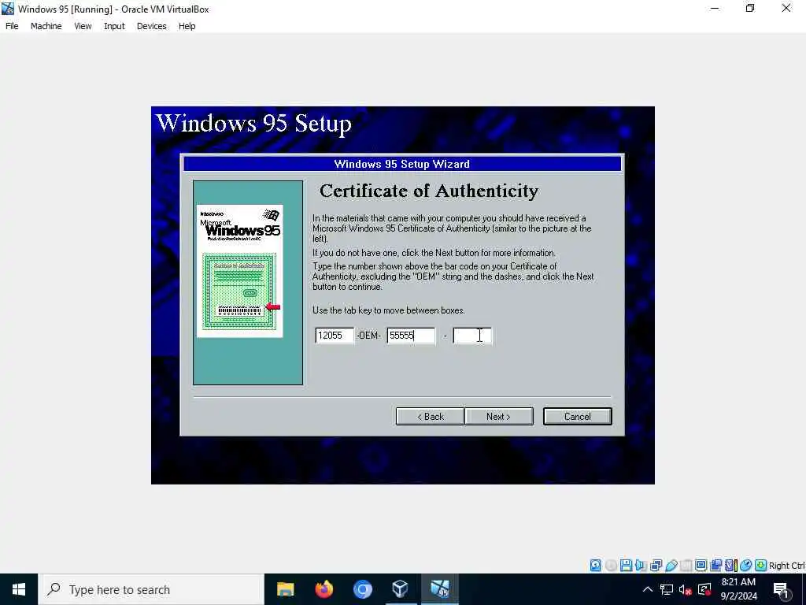The height and width of the screenshot is (605, 806).
Task: Click the floppy disk status icon
Action: [626, 566]
